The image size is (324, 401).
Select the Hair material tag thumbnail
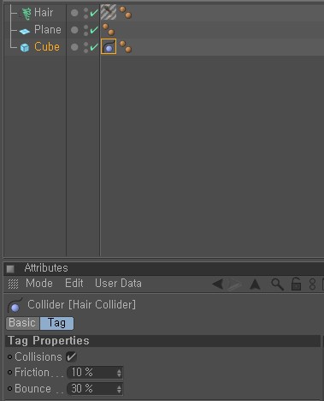(109, 12)
